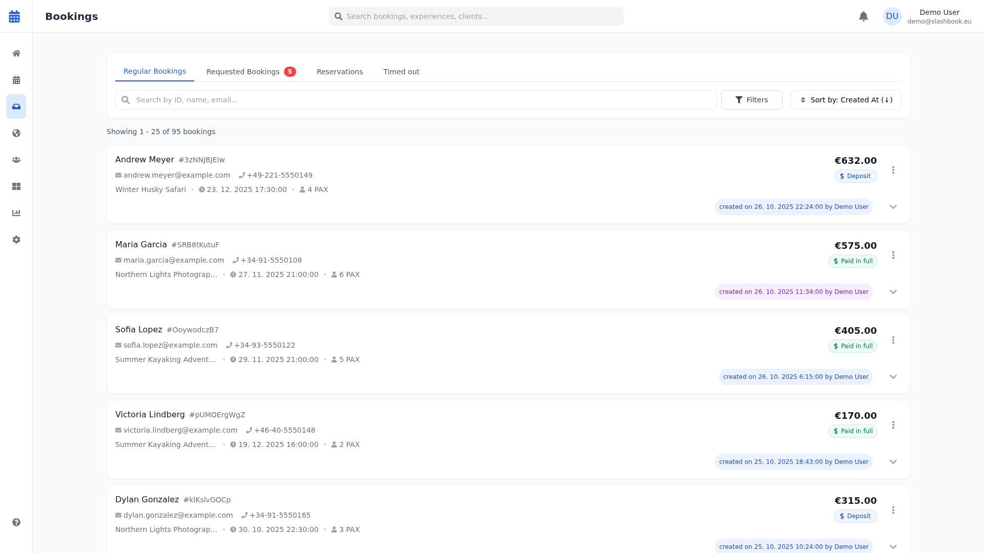Click the Demo User profile avatar
Image resolution: width=984 pixels, height=553 pixels.
[892, 16]
